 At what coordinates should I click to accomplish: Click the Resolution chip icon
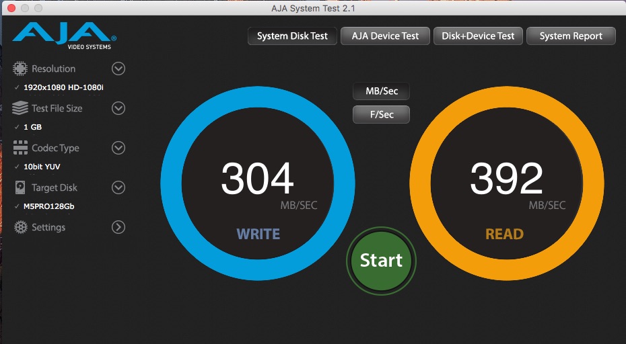point(20,69)
